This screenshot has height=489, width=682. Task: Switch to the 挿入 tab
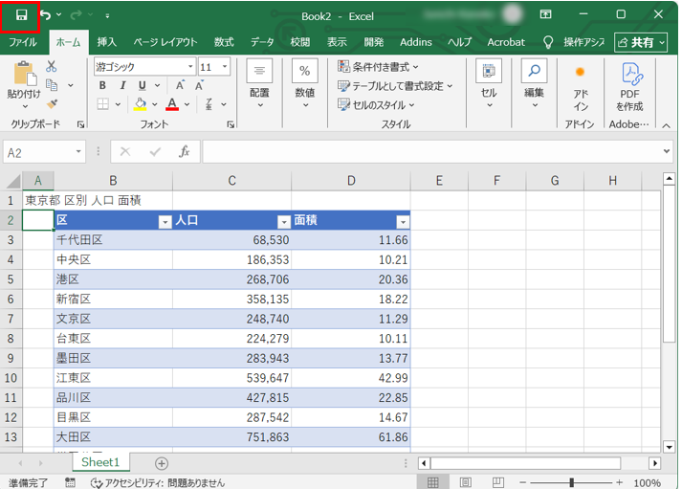pyautogui.click(x=106, y=42)
